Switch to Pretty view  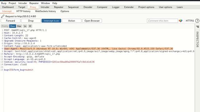pos(5,26)
